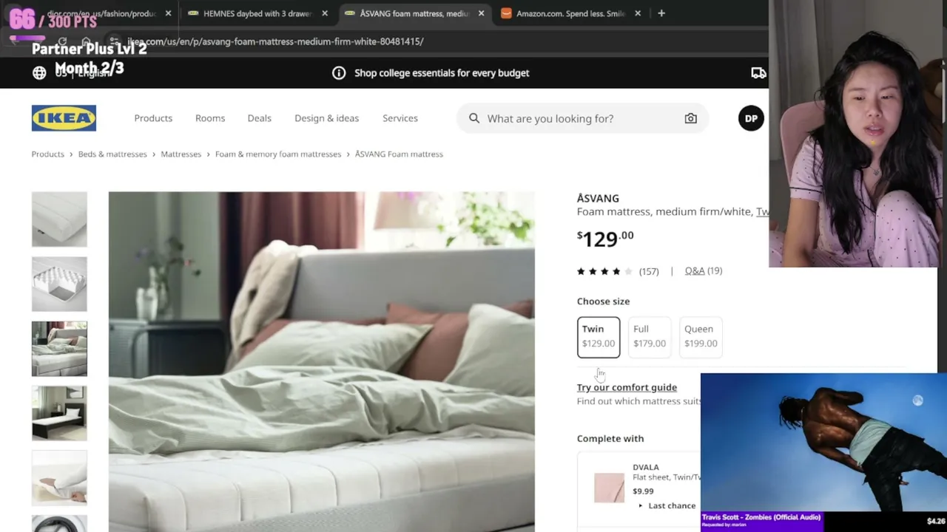Open the Services menu
The width and height of the screenshot is (947, 532).
[400, 118]
